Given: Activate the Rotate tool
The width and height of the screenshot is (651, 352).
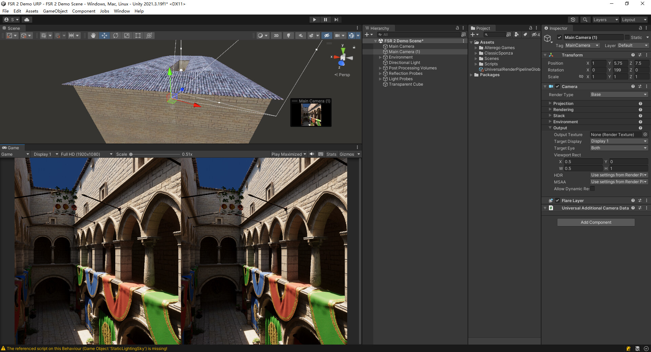Looking at the screenshot, I should click(x=116, y=35).
